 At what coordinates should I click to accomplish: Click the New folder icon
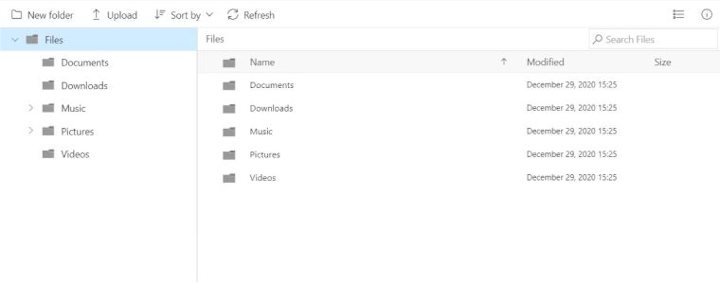click(16, 15)
